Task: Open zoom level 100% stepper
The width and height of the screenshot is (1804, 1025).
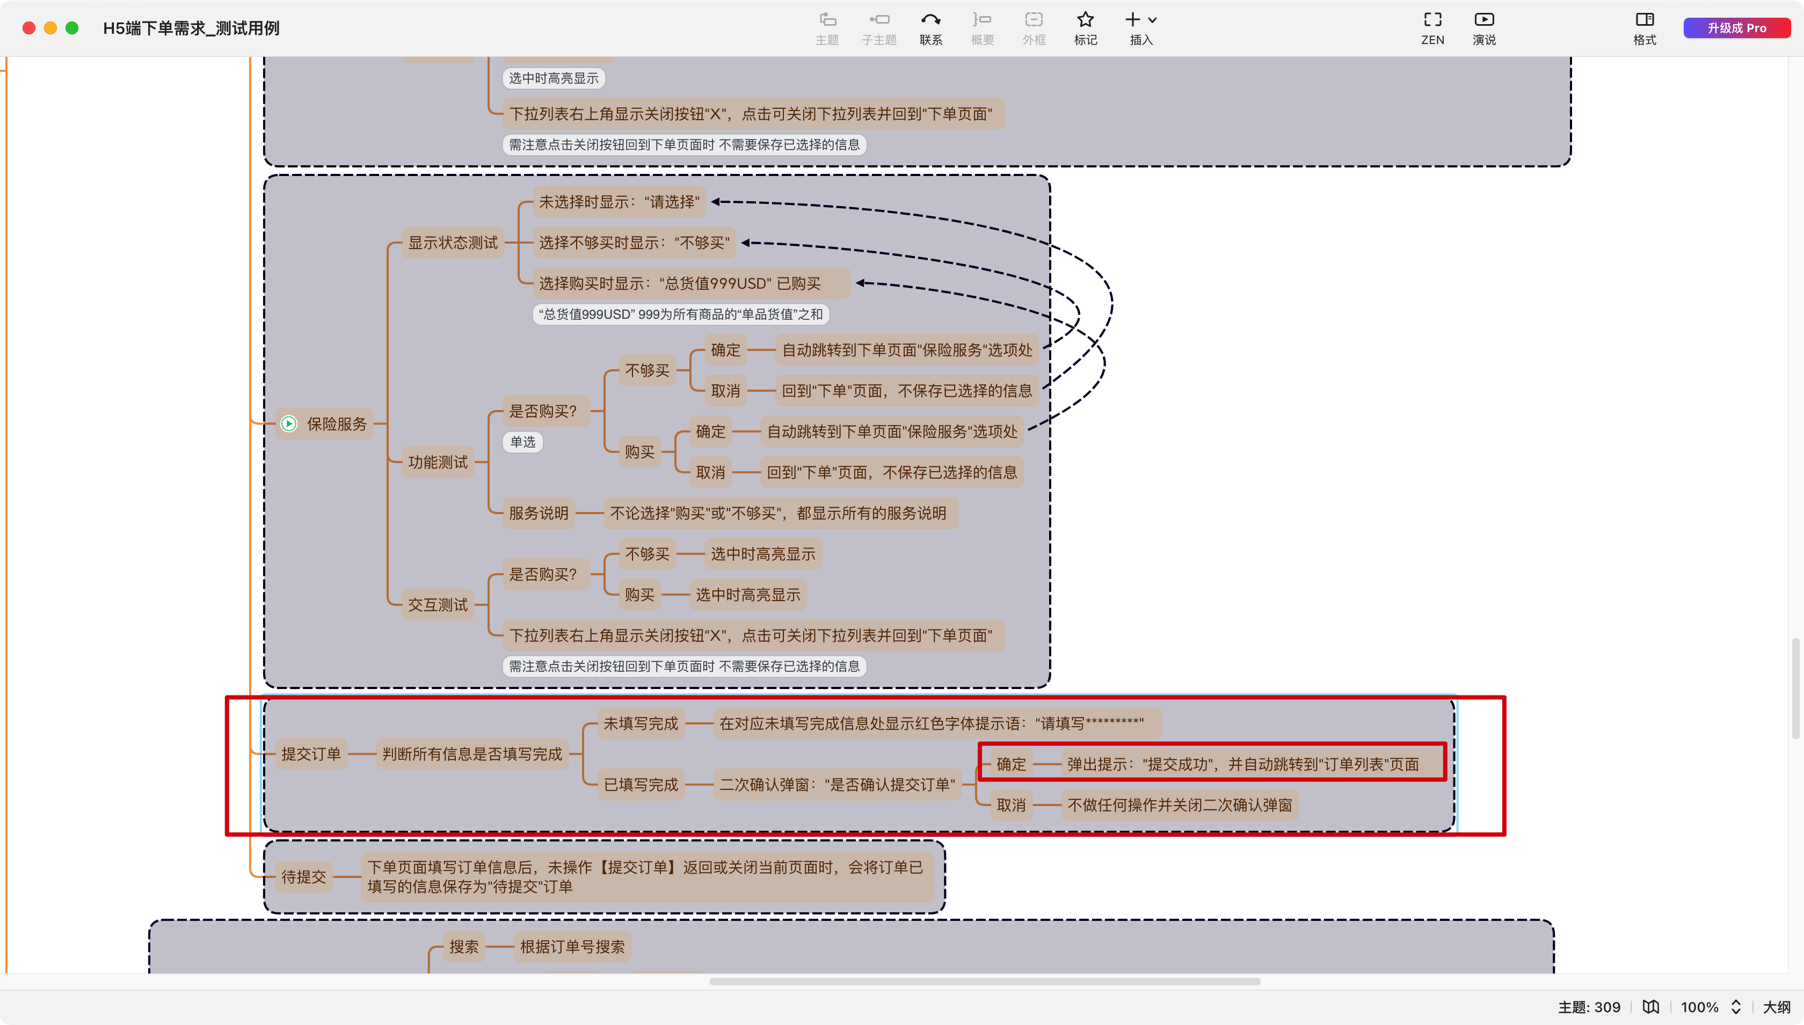Action: (x=1736, y=1007)
